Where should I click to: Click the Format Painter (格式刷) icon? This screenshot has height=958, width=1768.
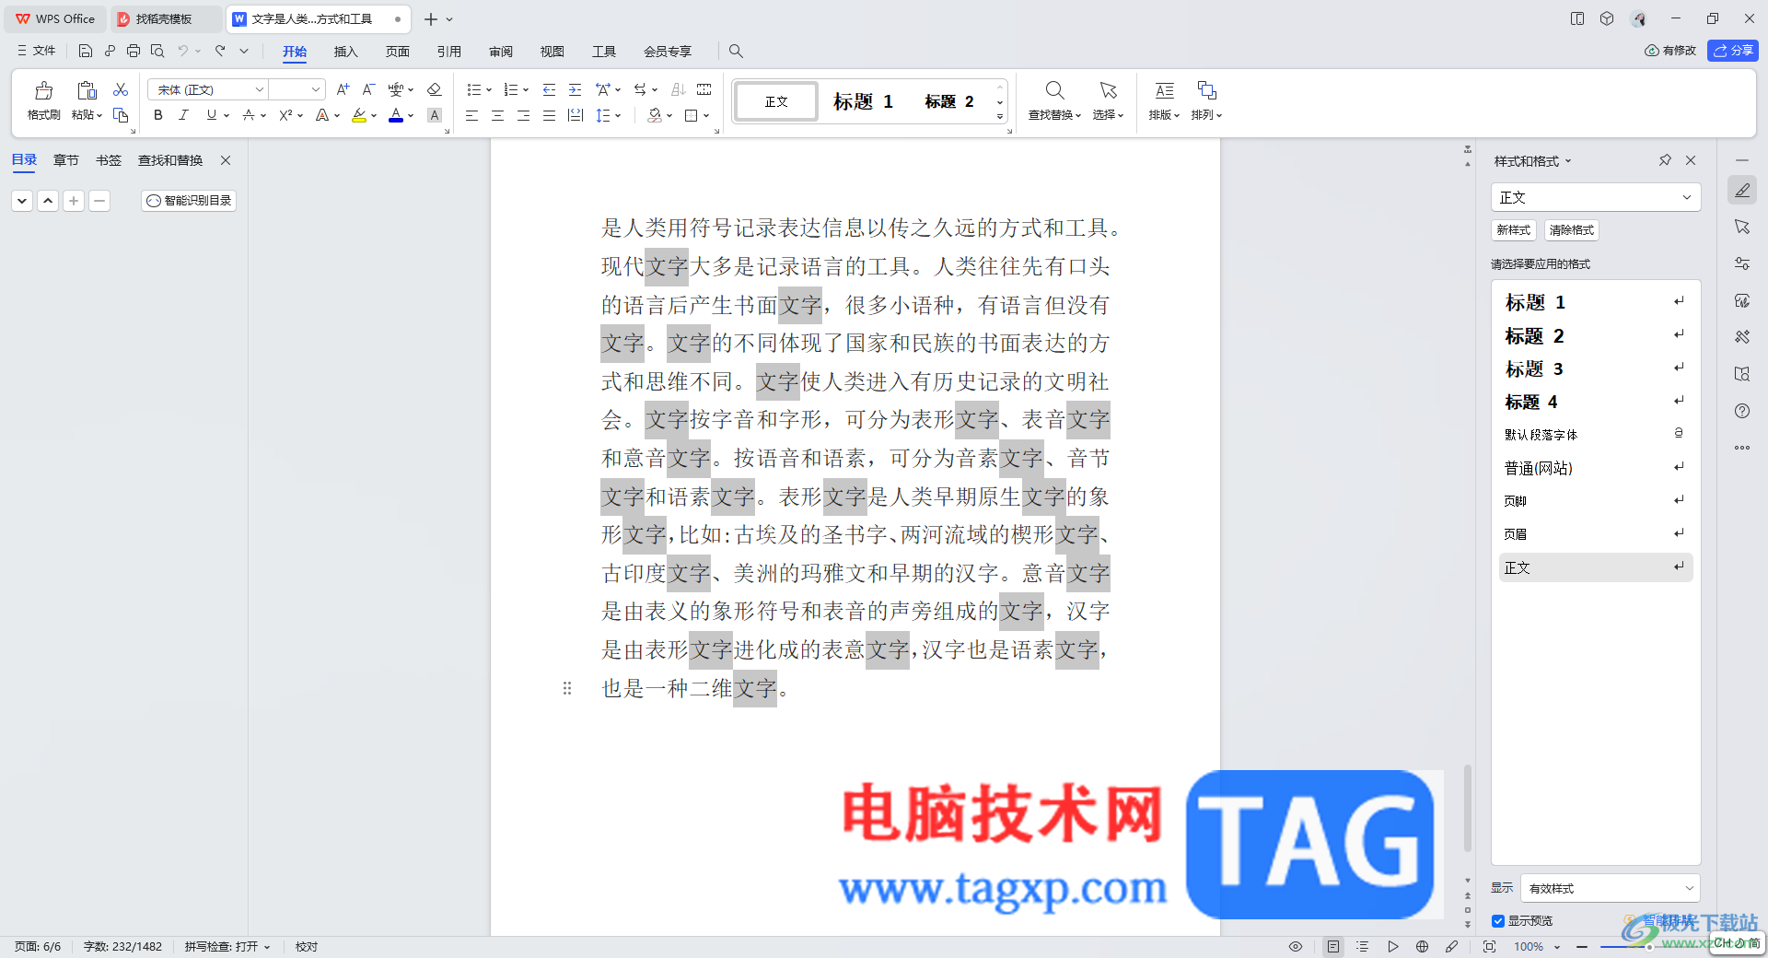point(43,90)
